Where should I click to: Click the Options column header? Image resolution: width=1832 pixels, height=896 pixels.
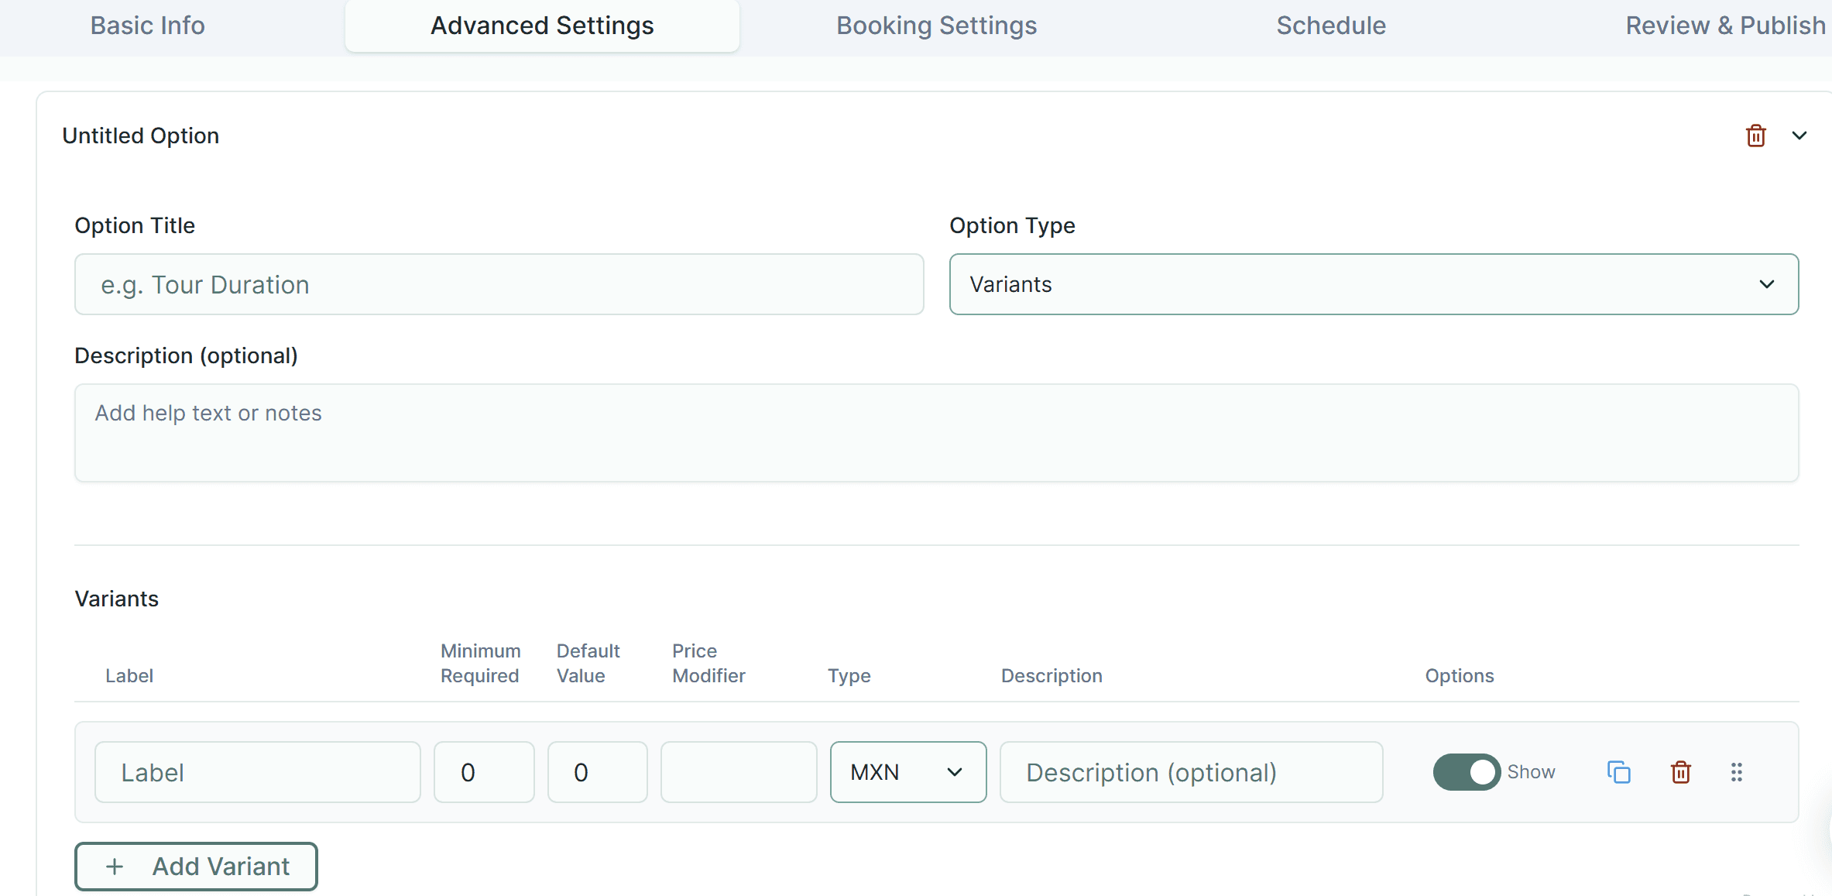pyautogui.click(x=1460, y=675)
